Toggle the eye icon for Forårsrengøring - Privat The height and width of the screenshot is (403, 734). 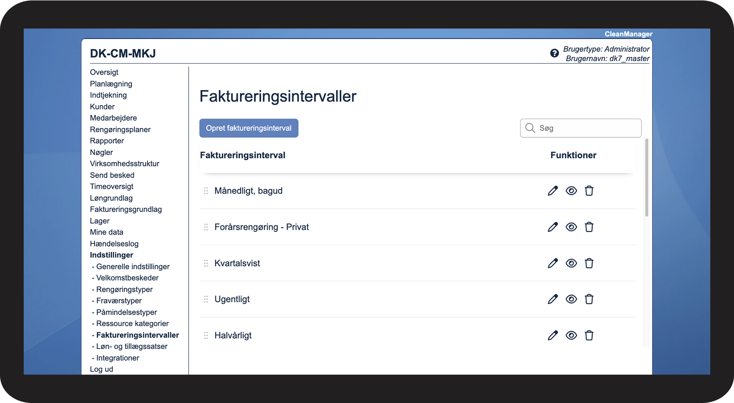coord(571,227)
